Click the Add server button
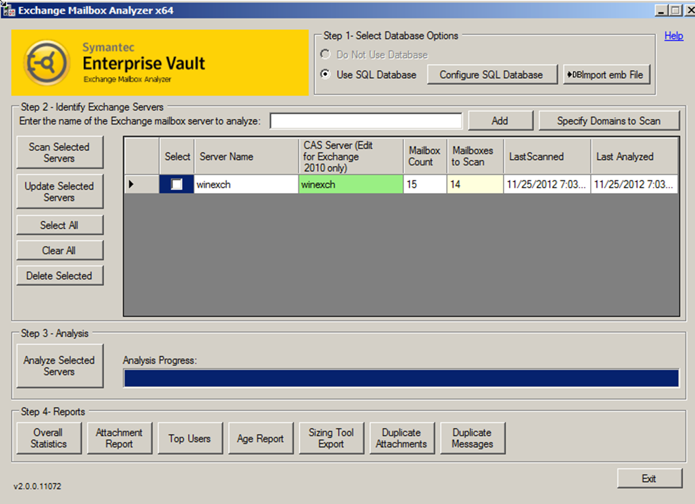695x504 pixels. coord(500,121)
